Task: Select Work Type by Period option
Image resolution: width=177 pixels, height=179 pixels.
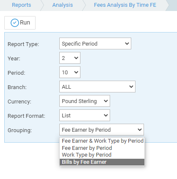Action: 102,155
